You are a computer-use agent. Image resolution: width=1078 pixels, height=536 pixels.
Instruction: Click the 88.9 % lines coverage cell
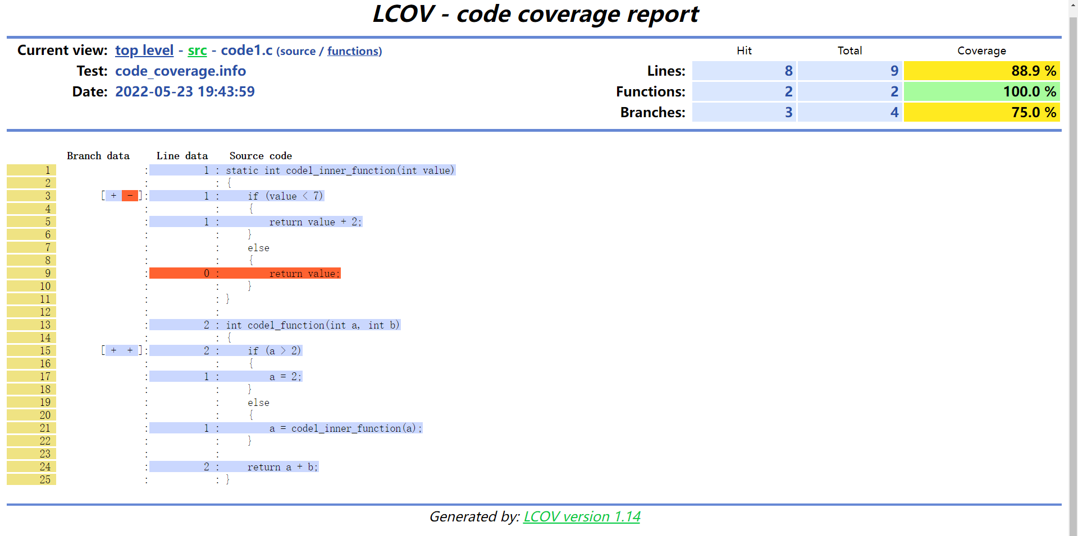coord(981,71)
